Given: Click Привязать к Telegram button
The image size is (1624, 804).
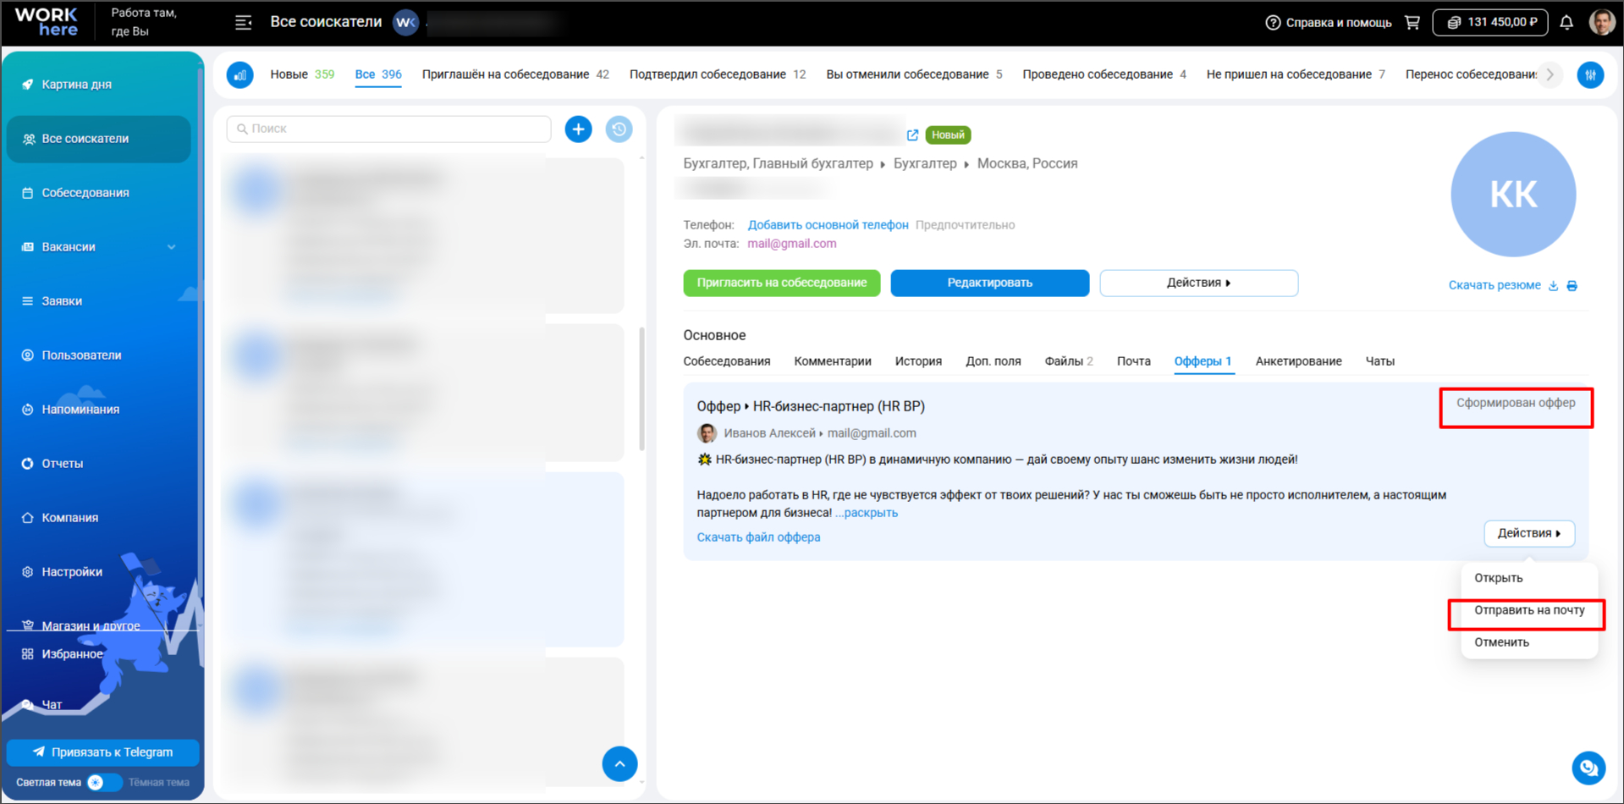Looking at the screenshot, I should pos(102,752).
